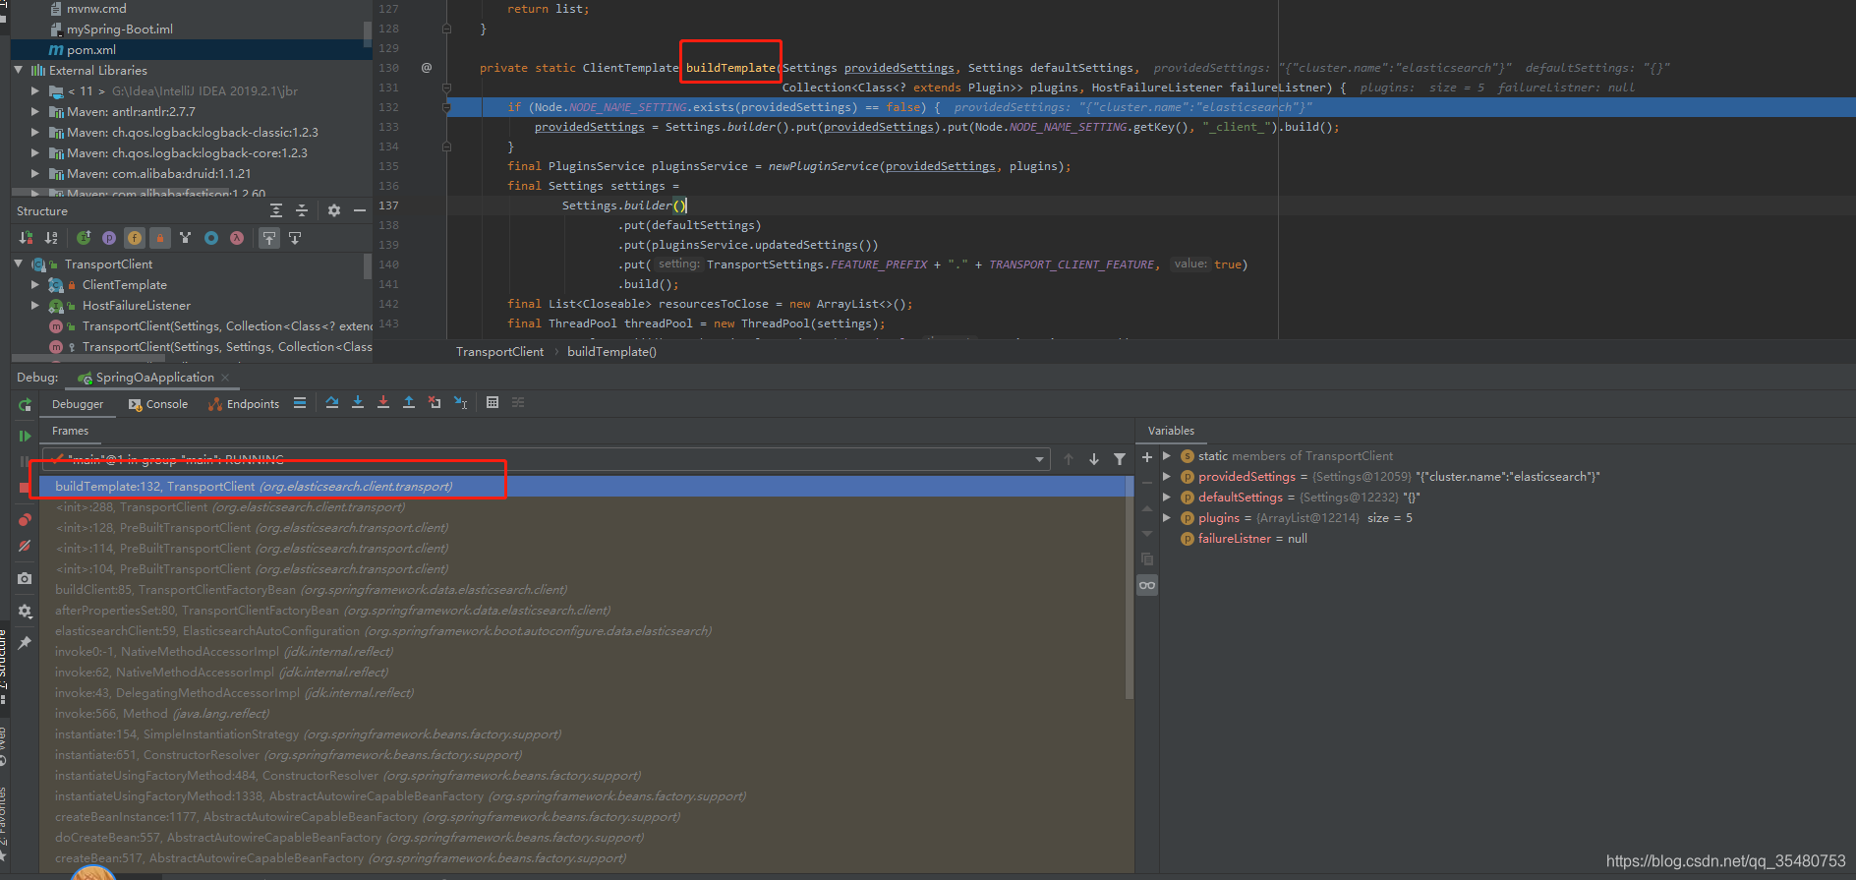Toggle Show non-public lock icon
Screen dimensions: 1856x880
(160, 238)
